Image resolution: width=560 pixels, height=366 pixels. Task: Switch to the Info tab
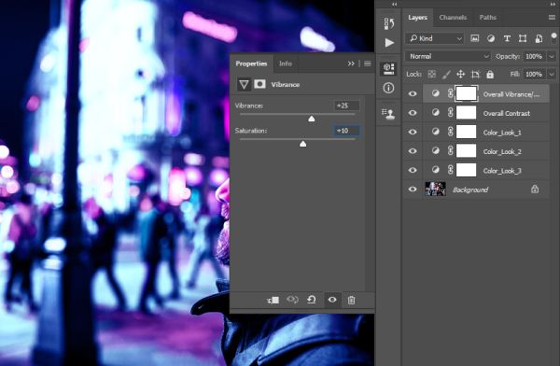[286, 63]
